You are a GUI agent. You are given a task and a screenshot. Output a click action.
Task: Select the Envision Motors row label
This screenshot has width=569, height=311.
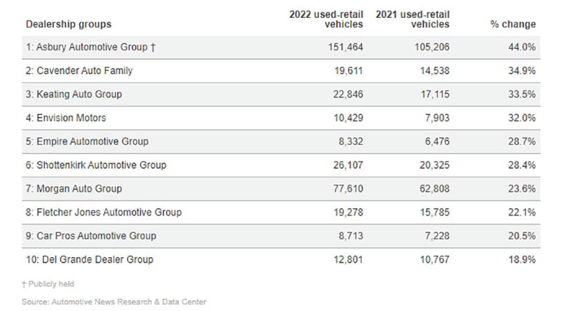(66, 118)
